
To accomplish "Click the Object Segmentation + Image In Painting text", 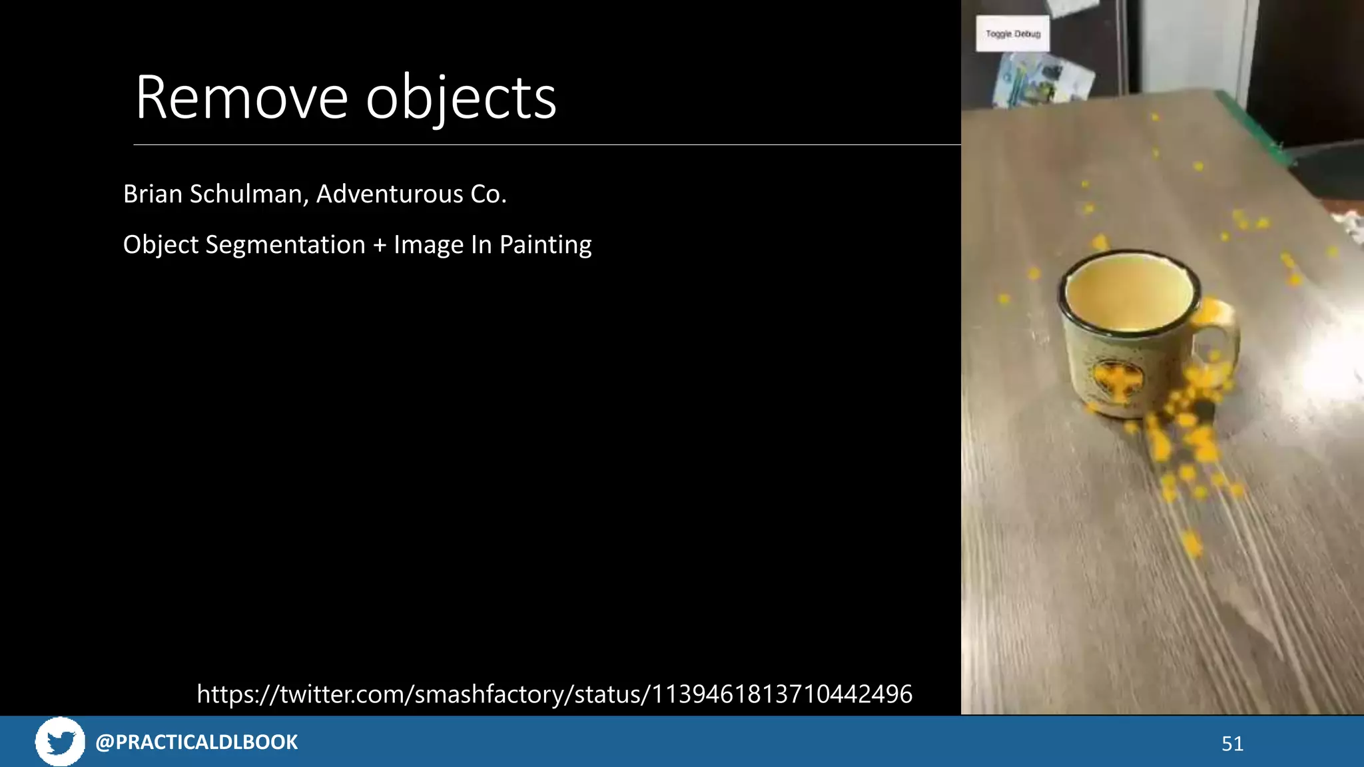I will 358,245.
